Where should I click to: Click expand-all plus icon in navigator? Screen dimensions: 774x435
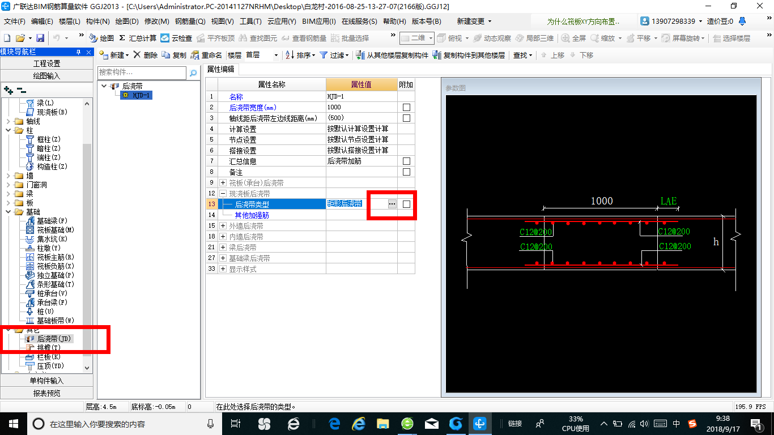click(8, 89)
